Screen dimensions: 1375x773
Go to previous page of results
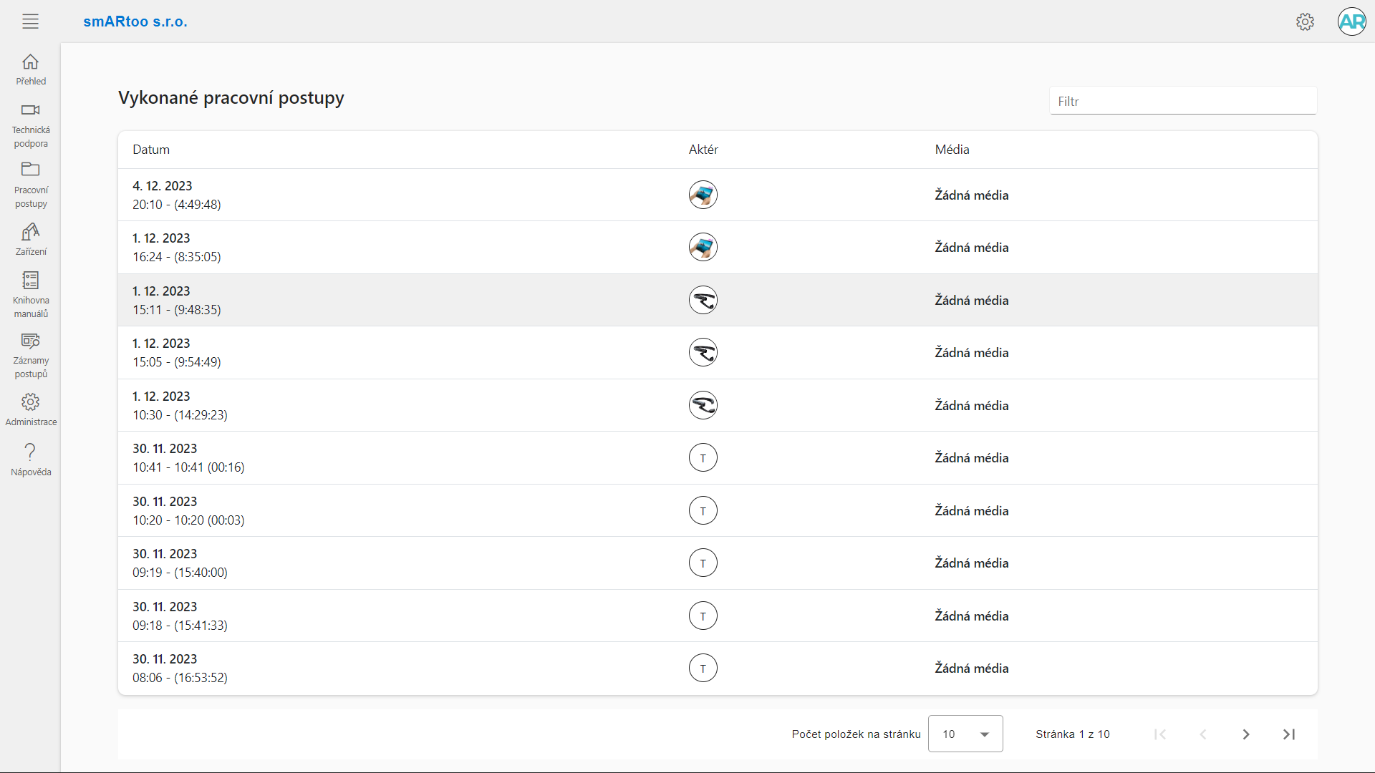1203,734
